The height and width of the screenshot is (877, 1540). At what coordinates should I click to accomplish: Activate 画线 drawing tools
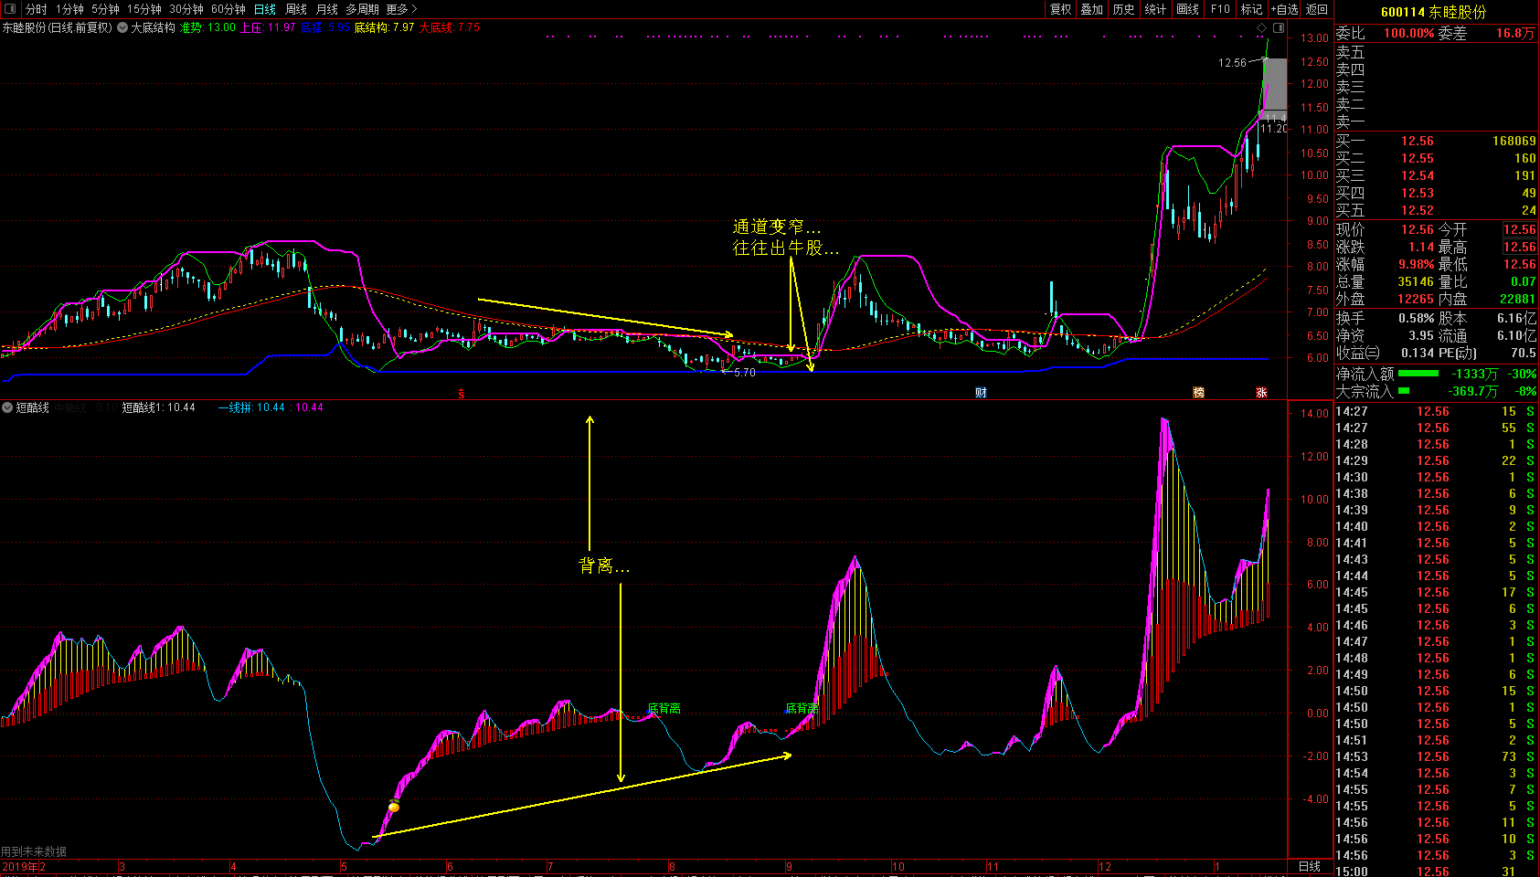coord(1188,9)
